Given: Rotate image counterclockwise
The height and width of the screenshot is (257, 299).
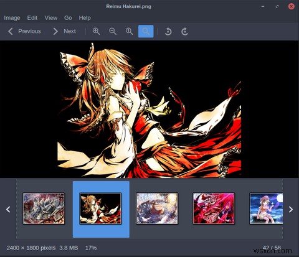Looking at the screenshot, I should click(168, 32).
